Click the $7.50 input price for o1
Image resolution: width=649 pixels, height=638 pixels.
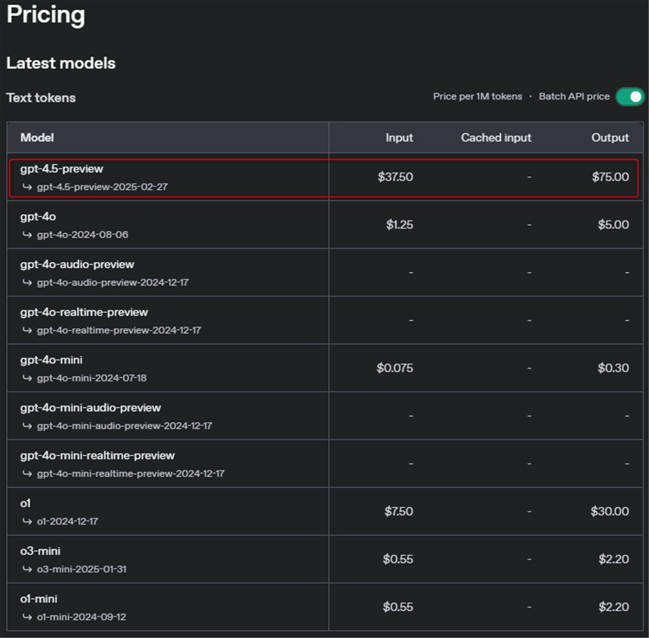(x=399, y=511)
